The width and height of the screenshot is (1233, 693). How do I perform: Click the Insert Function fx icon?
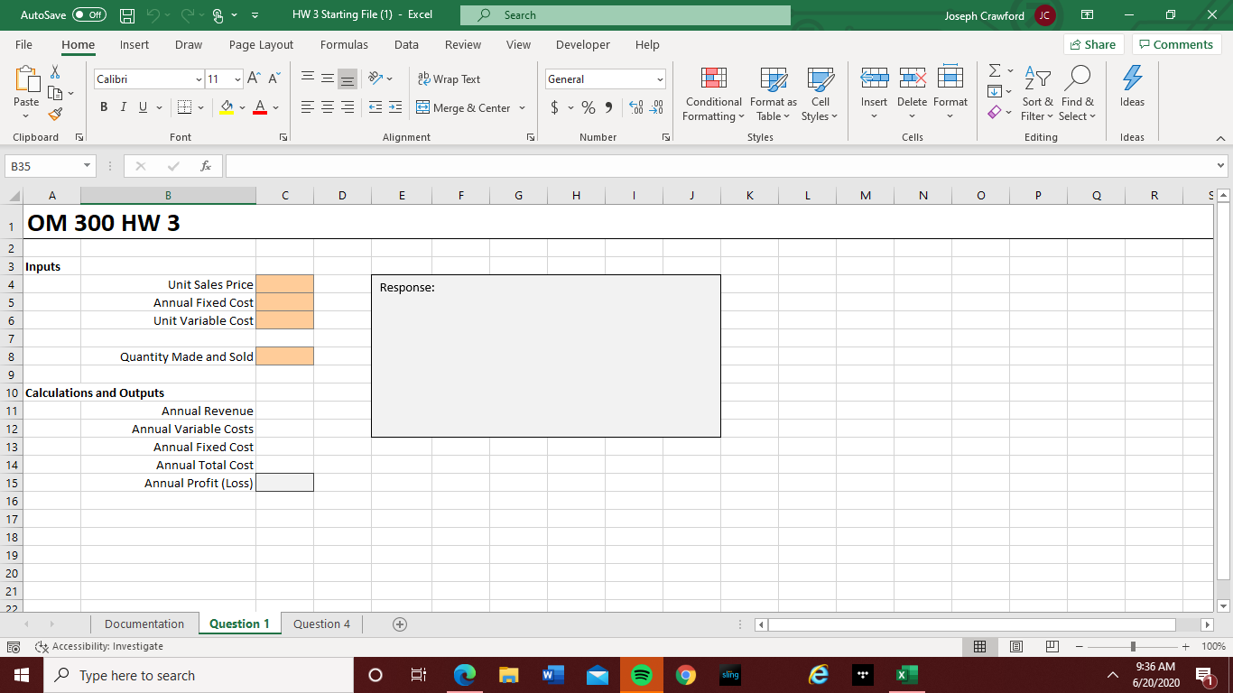207,167
